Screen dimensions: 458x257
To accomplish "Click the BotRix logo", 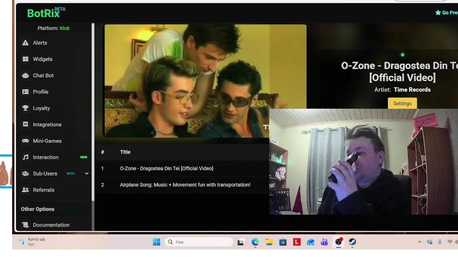I will pos(46,13).
